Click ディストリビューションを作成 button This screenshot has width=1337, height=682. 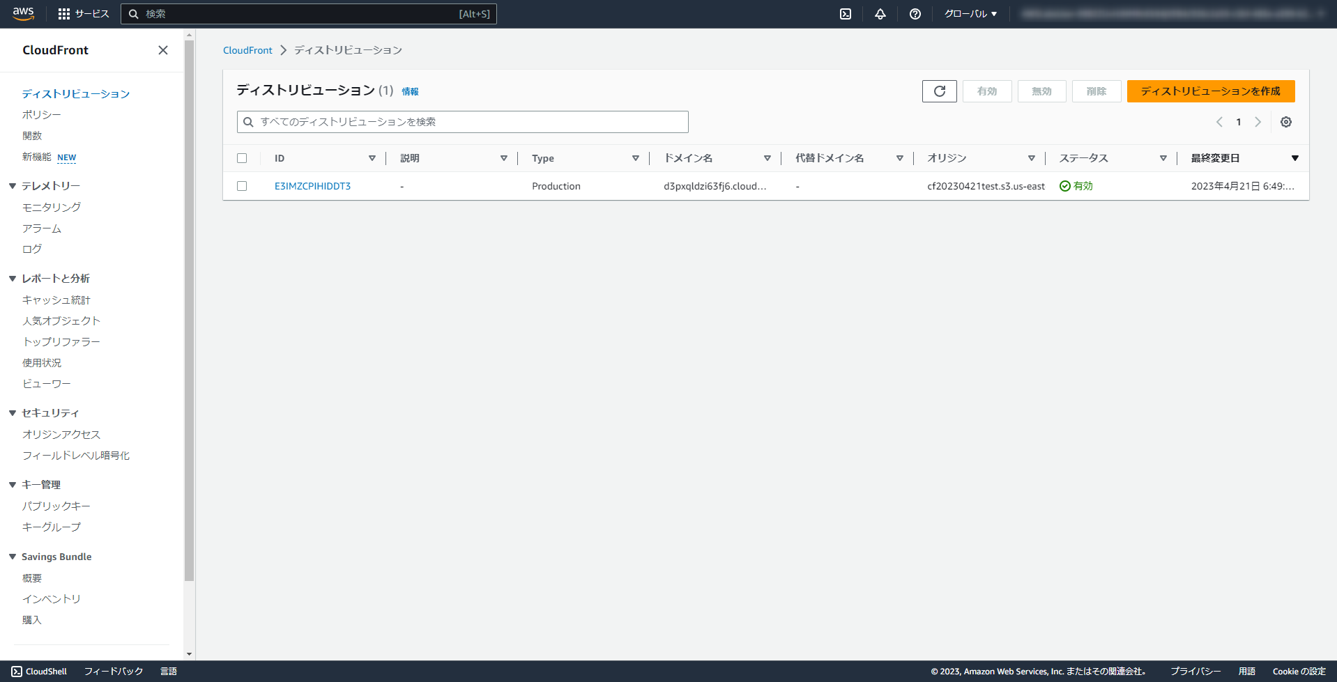tap(1209, 91)
